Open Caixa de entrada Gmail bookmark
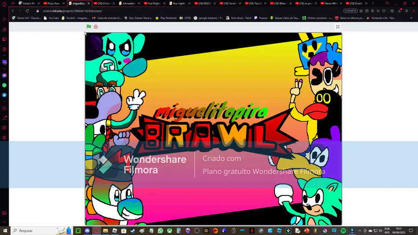Image resolution: width=418 pixels, height=235 pixels. point(107,18)
